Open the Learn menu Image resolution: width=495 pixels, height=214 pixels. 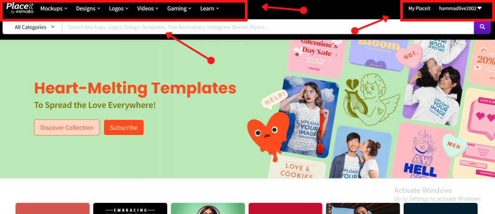[210, 9]
